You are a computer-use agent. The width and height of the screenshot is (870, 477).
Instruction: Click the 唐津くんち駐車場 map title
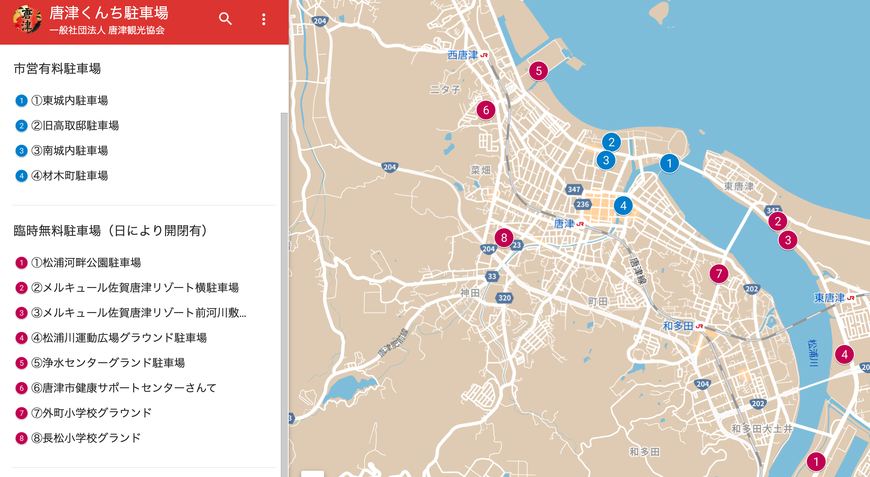click(x=109, y=13)
